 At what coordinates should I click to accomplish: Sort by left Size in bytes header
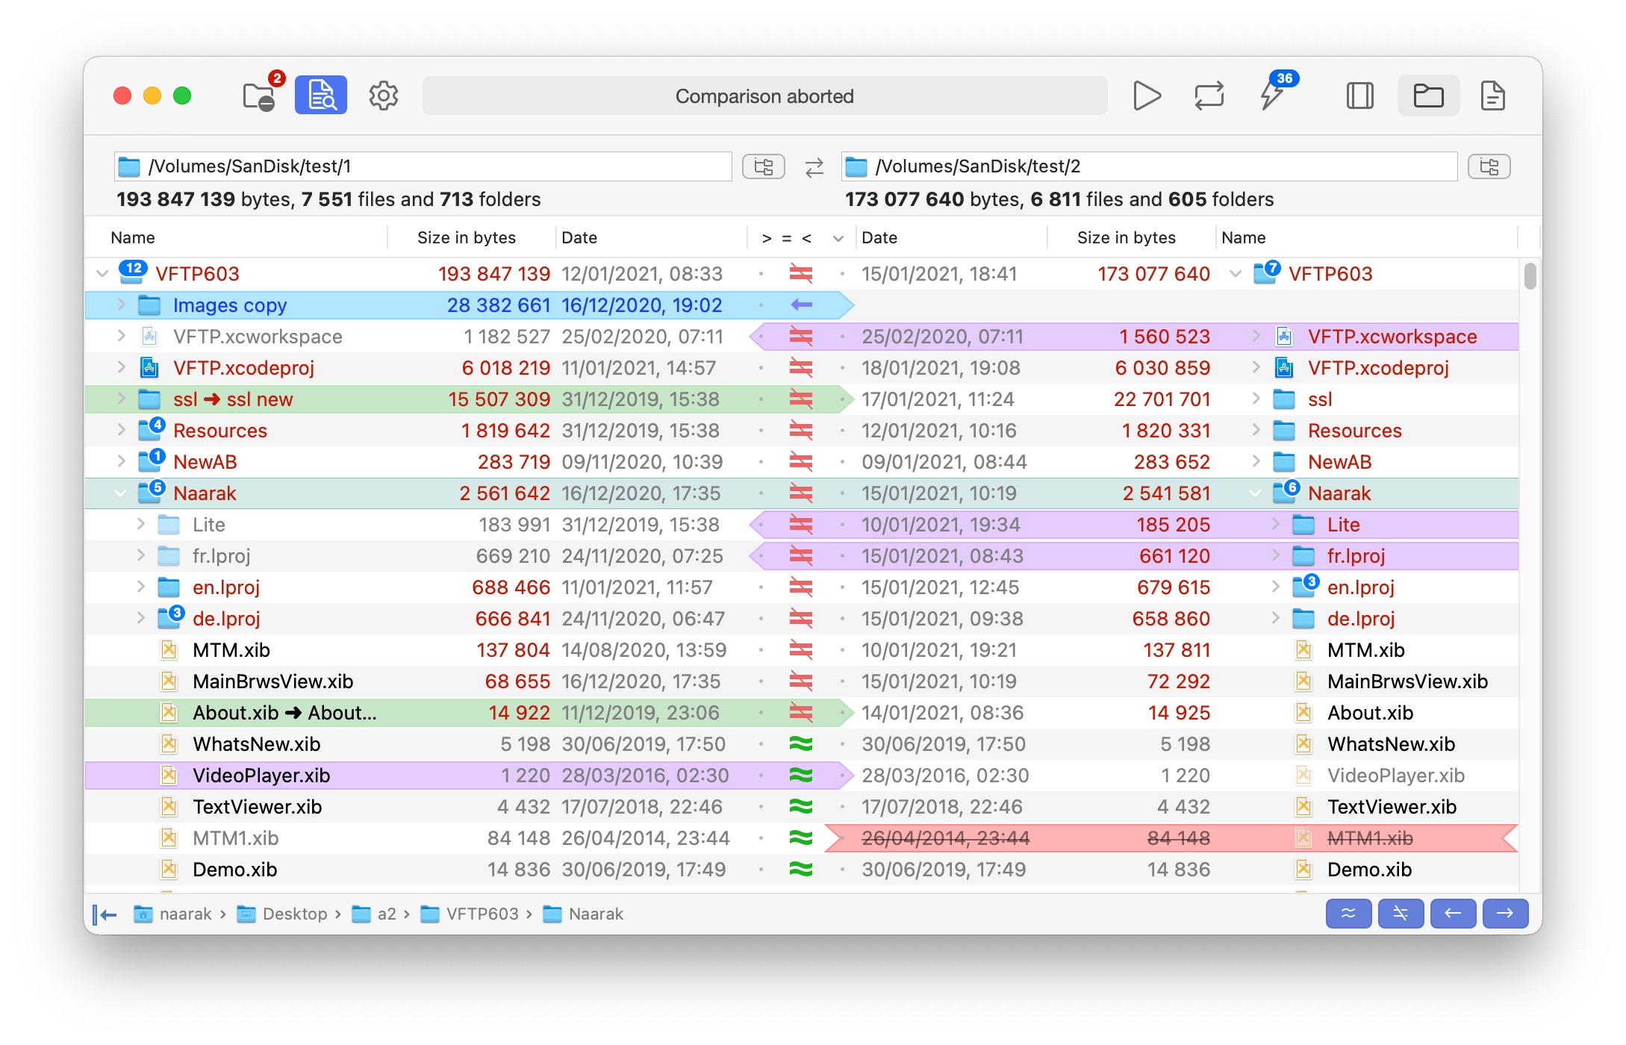coord(467,237)
